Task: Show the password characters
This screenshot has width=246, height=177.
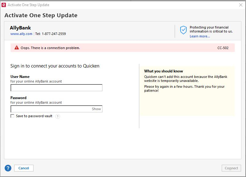Action: point(96,109)
